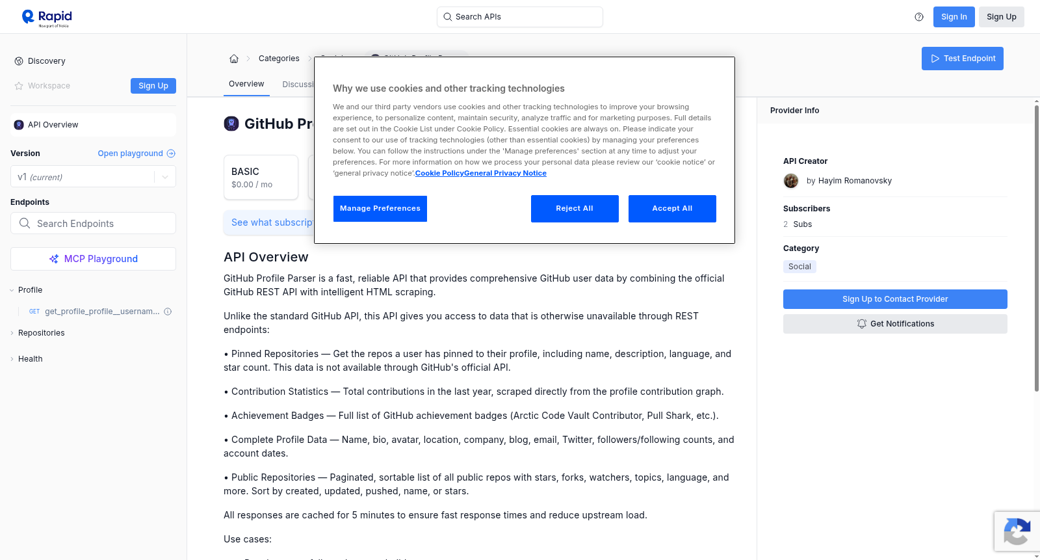This screenshot has height=560, width=1040.
Task: Select the BASIC pricing plan card
Action: [x=261, y=177]
